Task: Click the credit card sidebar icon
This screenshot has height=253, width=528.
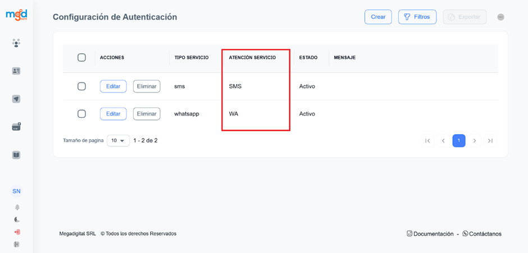Action: tap(16, 127)
